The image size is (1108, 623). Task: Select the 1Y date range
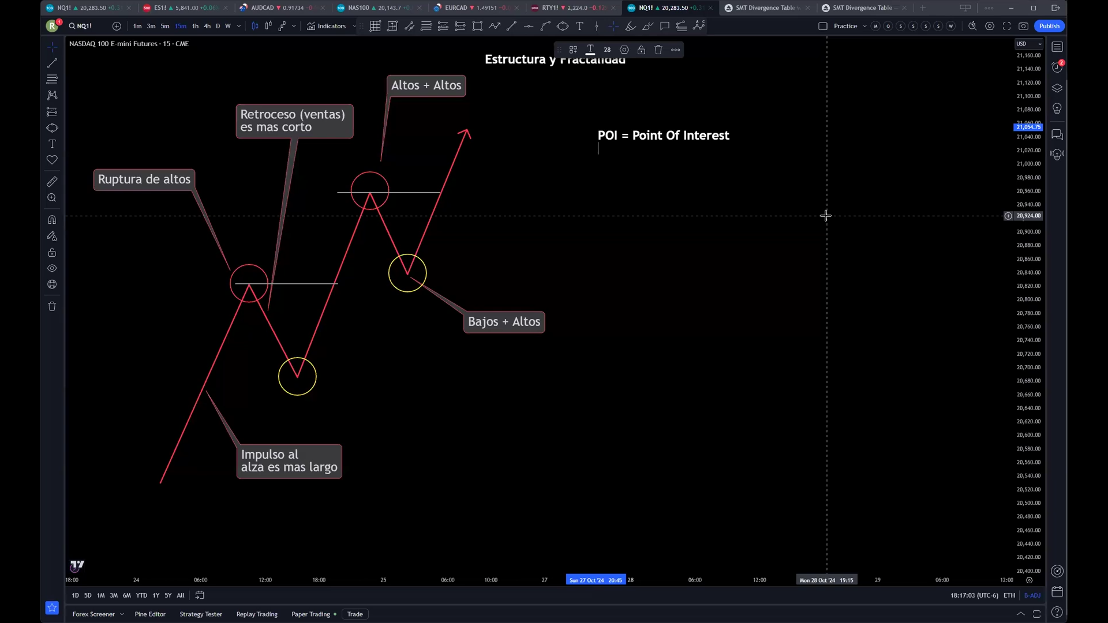click(156, 595)
